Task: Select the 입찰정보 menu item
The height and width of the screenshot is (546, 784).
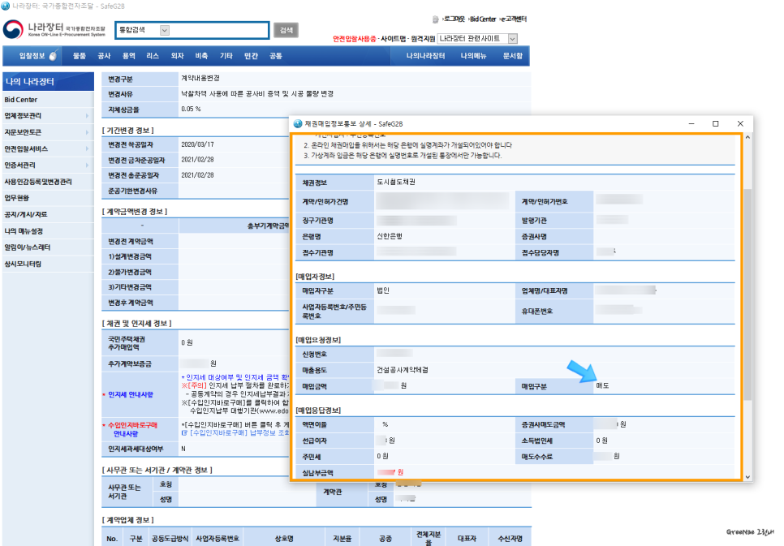Action: [x=32, y=56]
